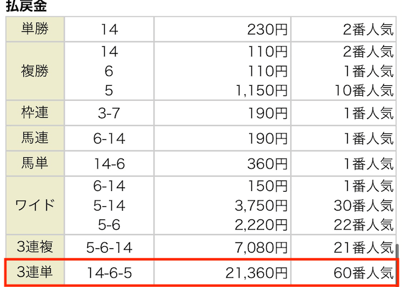402x287 pixels.
Task: Select the 5-6-14 trio combination
Action: pyautogui.click(x=109, y=248)
